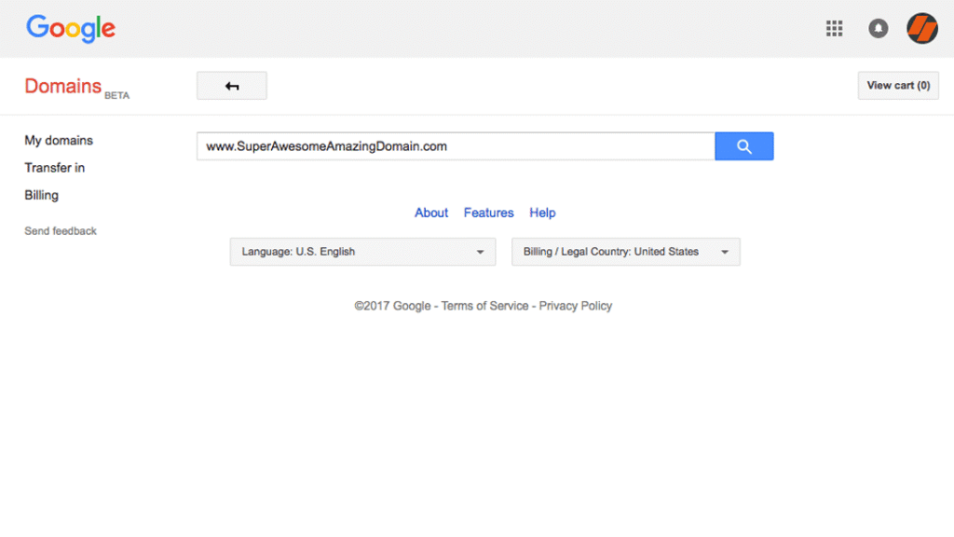Open Terms of Service link

[x=484, y=306]
